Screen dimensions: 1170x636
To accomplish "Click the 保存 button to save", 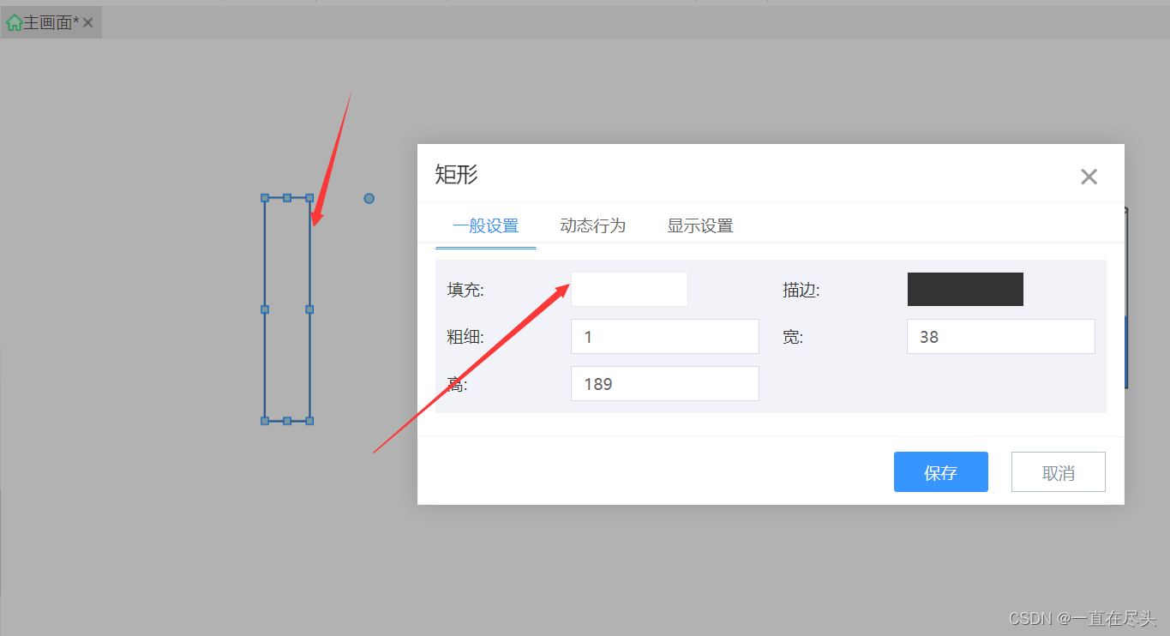I will 940,471.
